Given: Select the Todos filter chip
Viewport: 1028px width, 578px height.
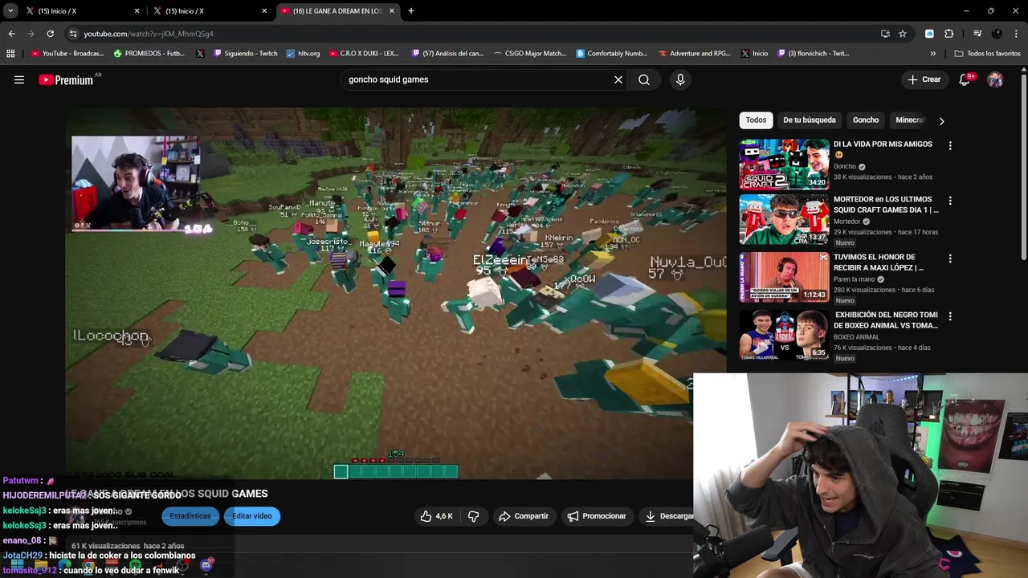Looking at the screenshot, I should 756,120.
